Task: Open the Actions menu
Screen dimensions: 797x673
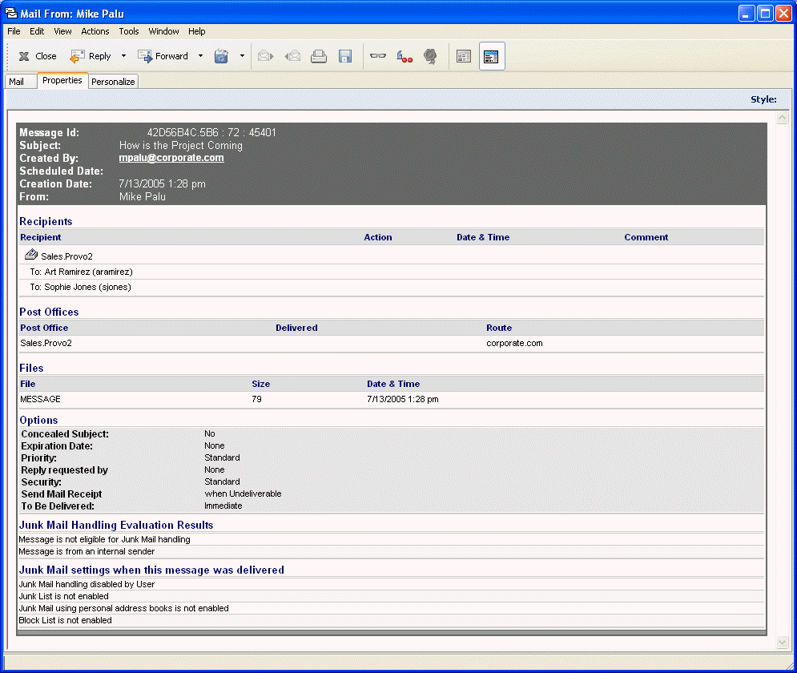Action: 95,31
